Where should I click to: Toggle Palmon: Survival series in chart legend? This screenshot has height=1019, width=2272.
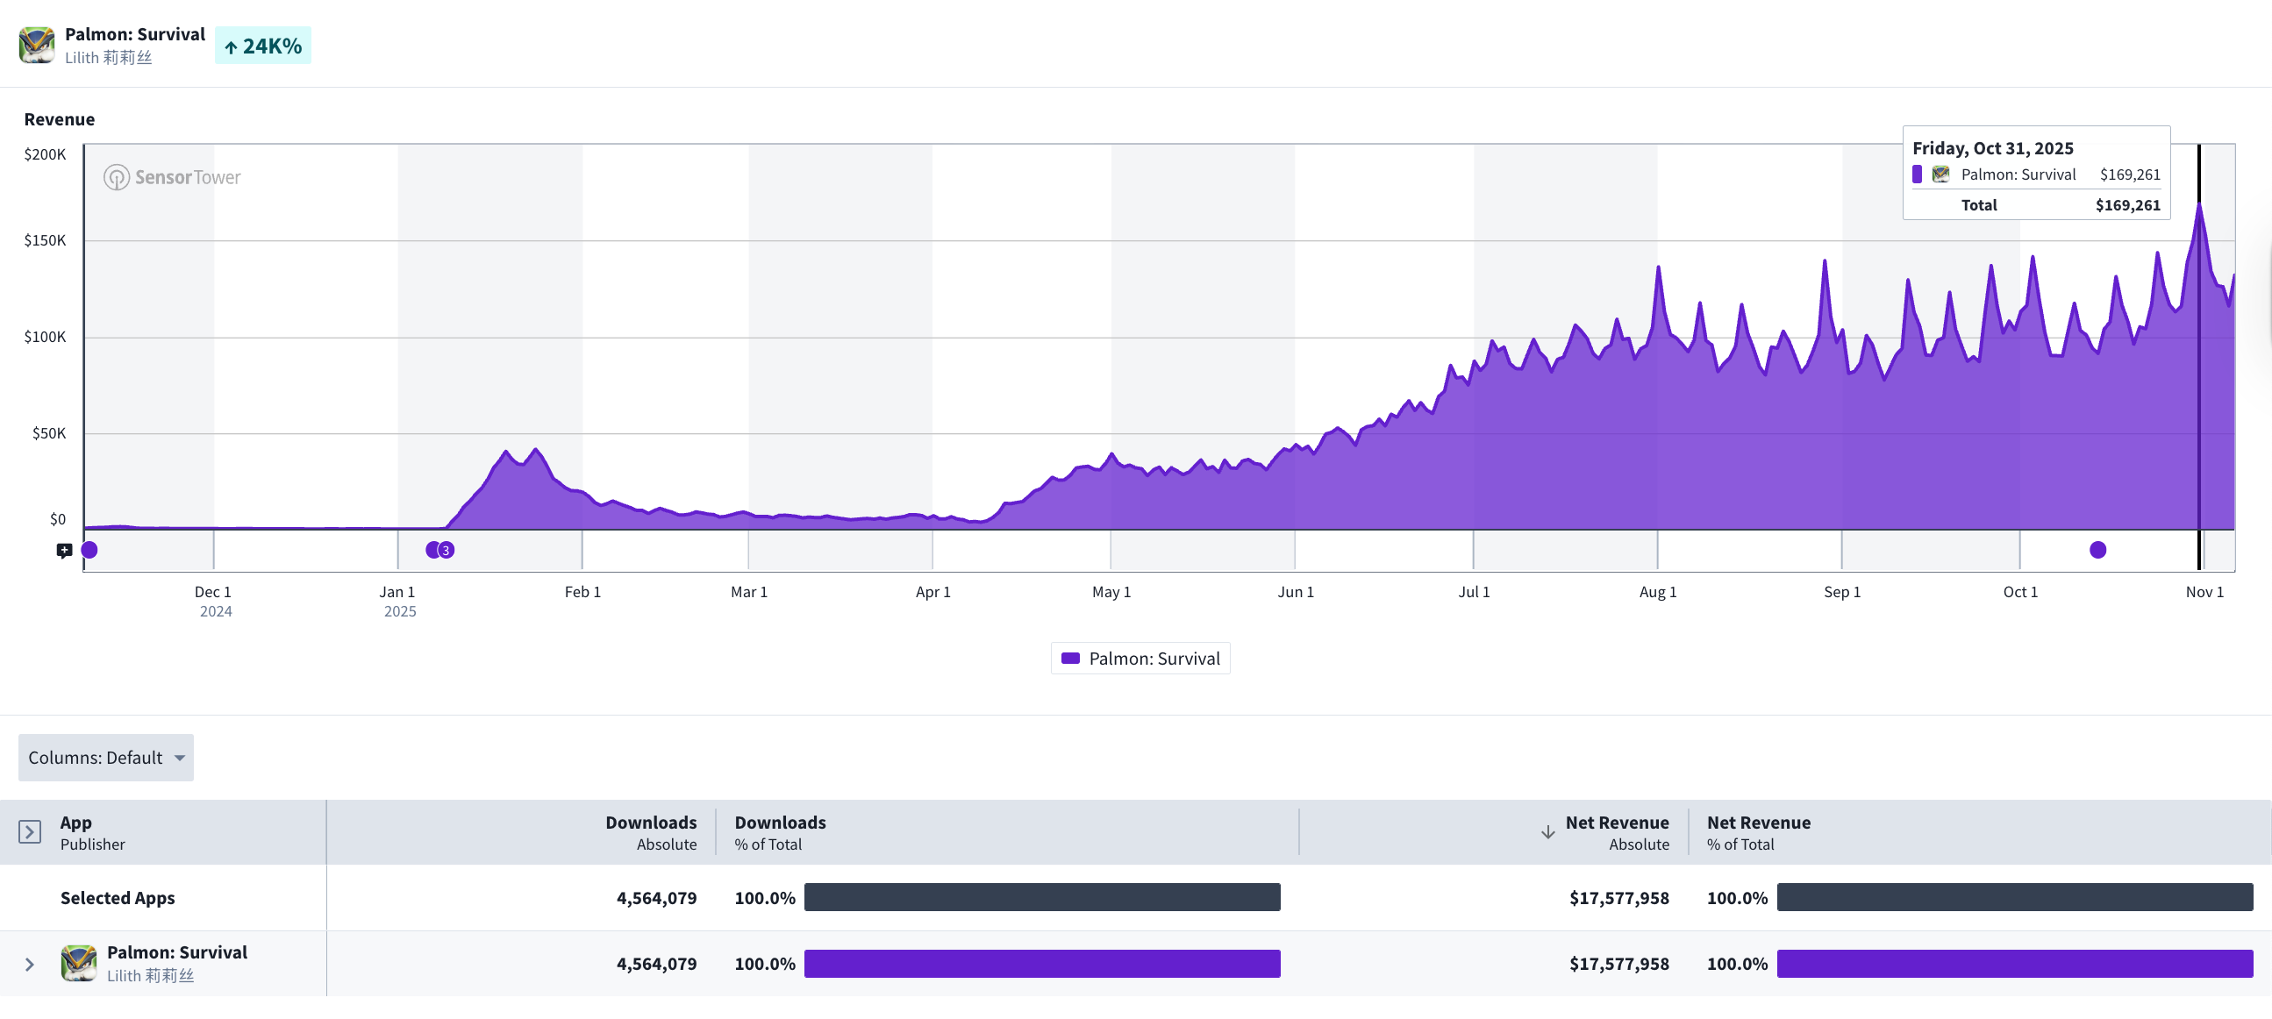(x=1153, y=659)
